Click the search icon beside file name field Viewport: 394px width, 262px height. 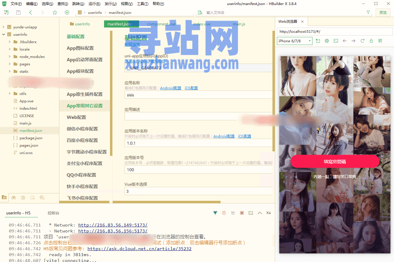200,12
